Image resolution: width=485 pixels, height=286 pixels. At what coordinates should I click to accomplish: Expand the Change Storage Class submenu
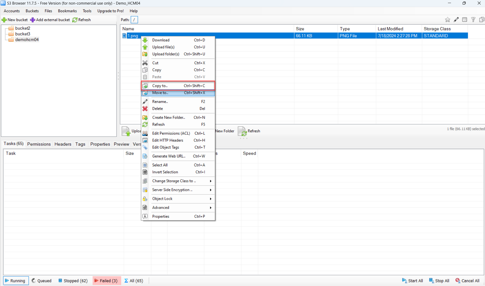pyautogui.click(x=210, y=181)
